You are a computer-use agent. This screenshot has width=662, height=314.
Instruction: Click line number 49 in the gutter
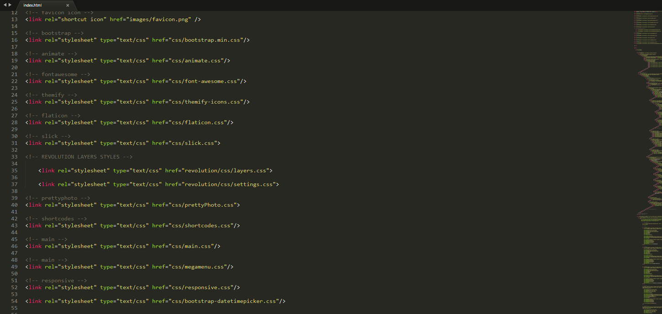click(14, 267)
